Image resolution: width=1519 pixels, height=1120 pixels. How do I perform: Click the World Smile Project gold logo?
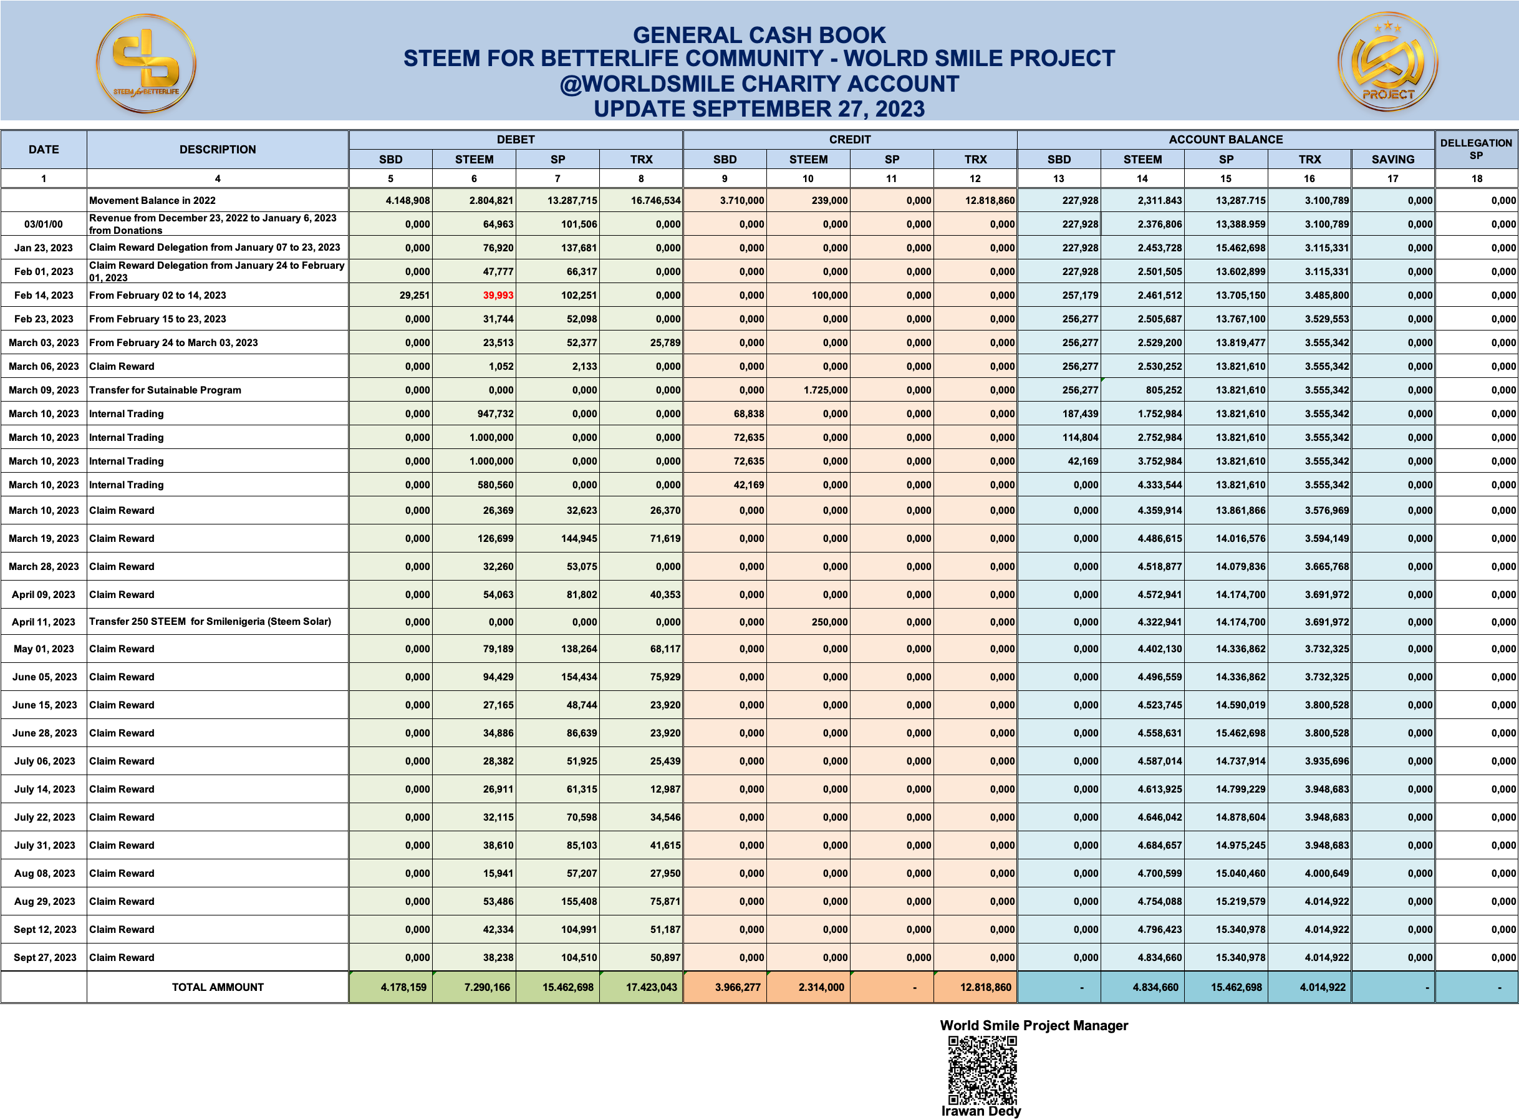tap(1387, 62)
